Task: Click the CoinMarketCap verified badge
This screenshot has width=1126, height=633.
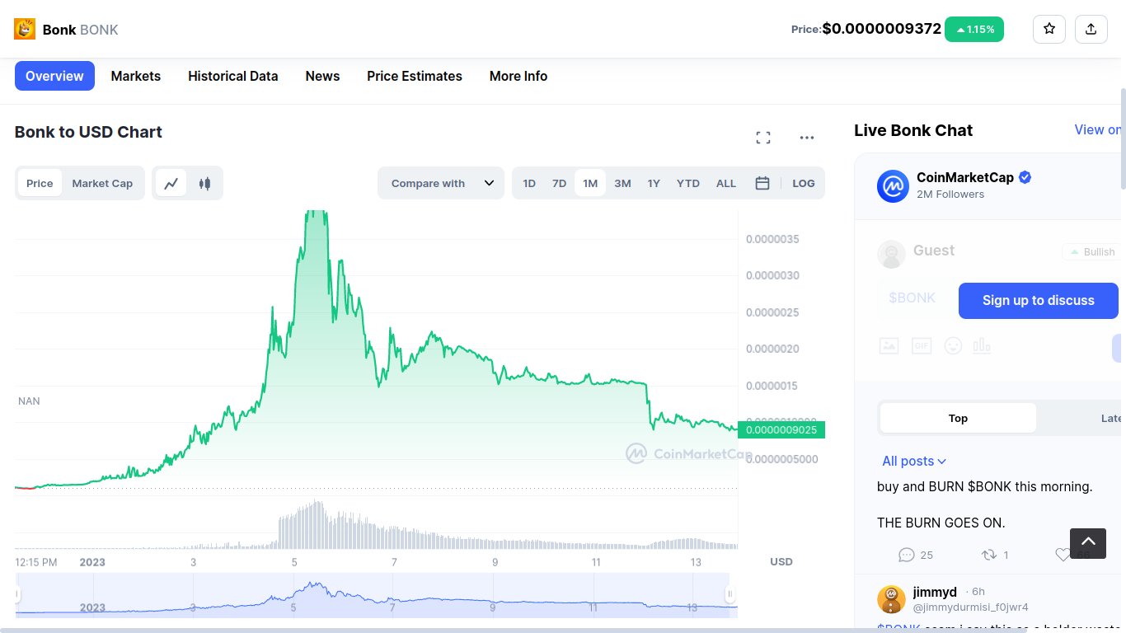Action: (1025, 177)
